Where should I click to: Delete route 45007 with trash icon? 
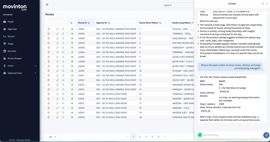[x=49, y=57]
